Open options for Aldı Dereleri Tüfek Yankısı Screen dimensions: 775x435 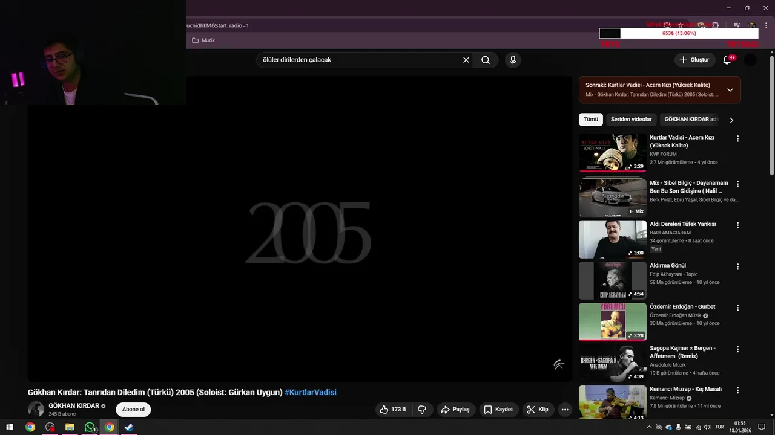737,225
